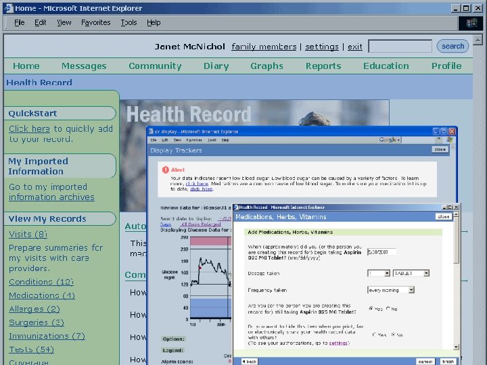Image resolution: width=487 pixels, height=365 pixels.
Task: Click the close button in Medications, Herbs, Vitamins header
Action: [x=443, y=217]
